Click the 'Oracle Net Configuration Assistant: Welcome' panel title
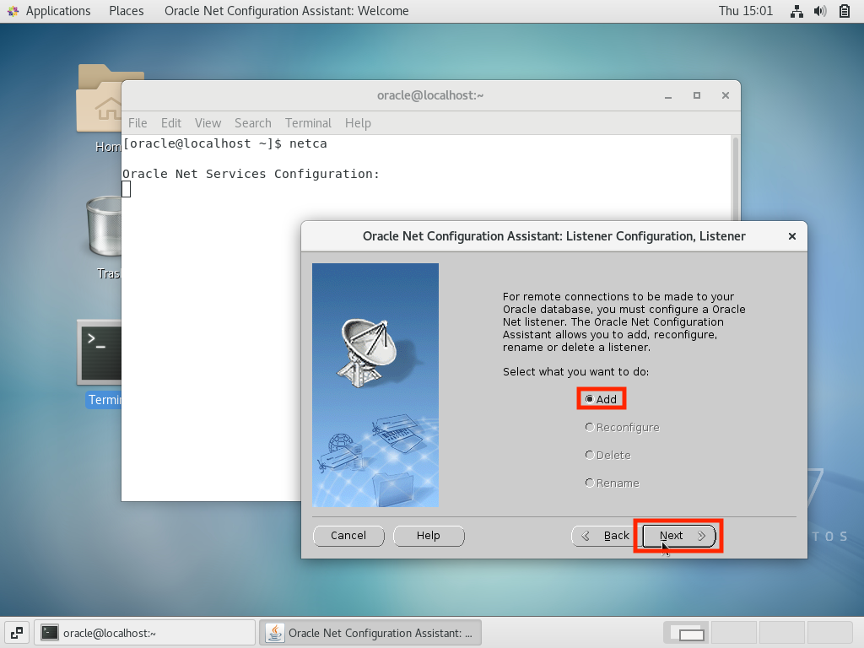This screenshot has width=864, height=648. click(x=287, y=11)
